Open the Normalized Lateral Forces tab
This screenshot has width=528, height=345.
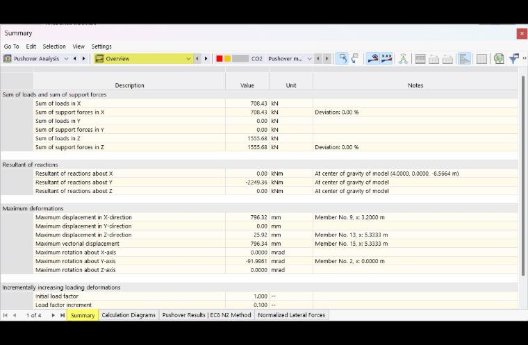coord(292,315)
